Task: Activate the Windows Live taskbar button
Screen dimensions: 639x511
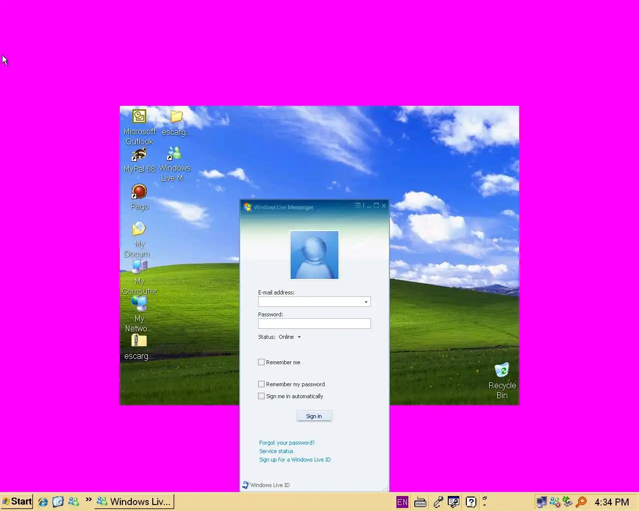Action: pyautogui.click(x=134, y=502)
